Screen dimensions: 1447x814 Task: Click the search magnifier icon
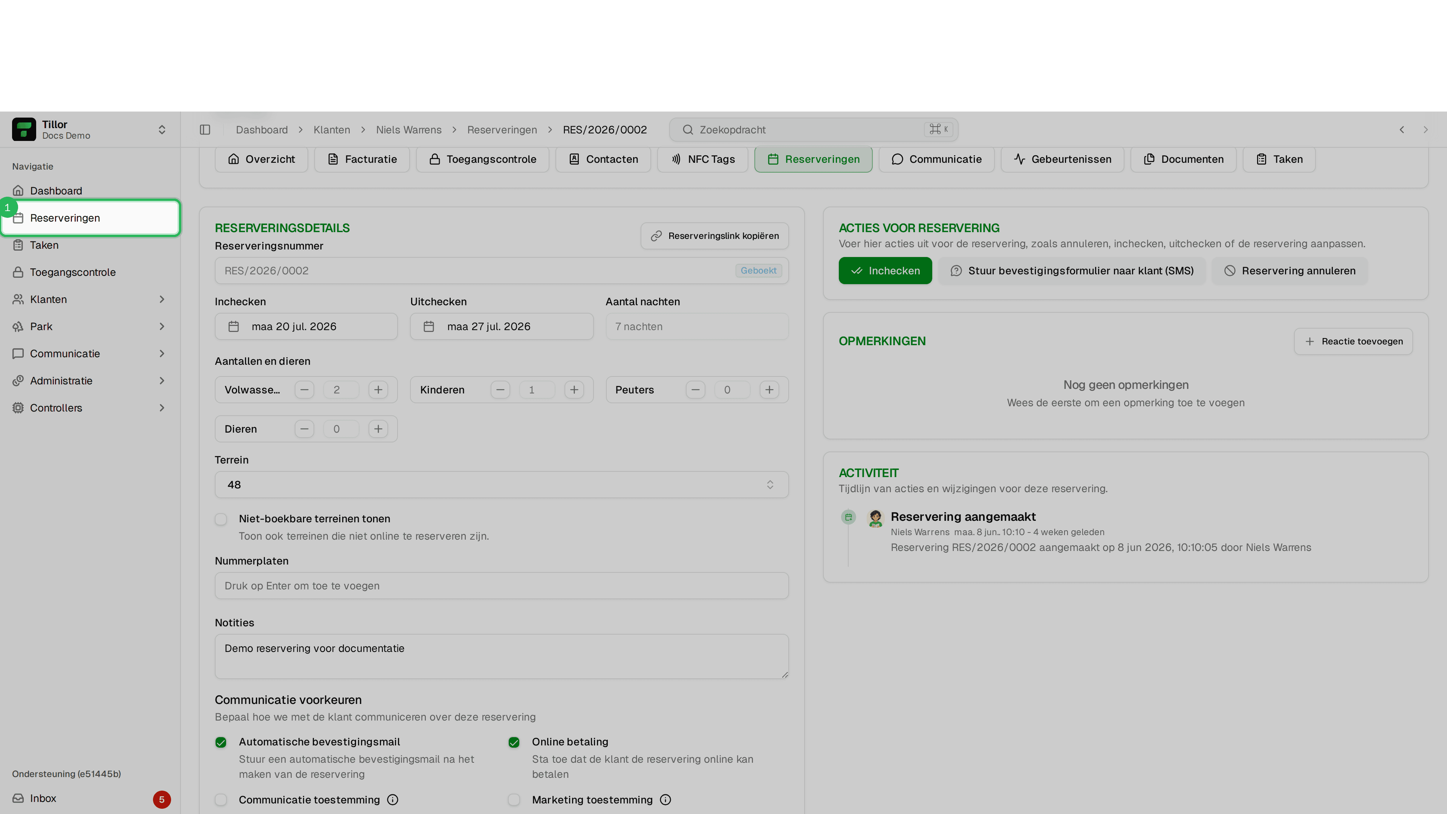pos(688,130)
